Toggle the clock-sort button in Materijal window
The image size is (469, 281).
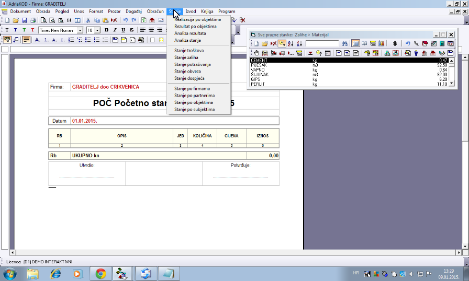(x=282, y=43)
